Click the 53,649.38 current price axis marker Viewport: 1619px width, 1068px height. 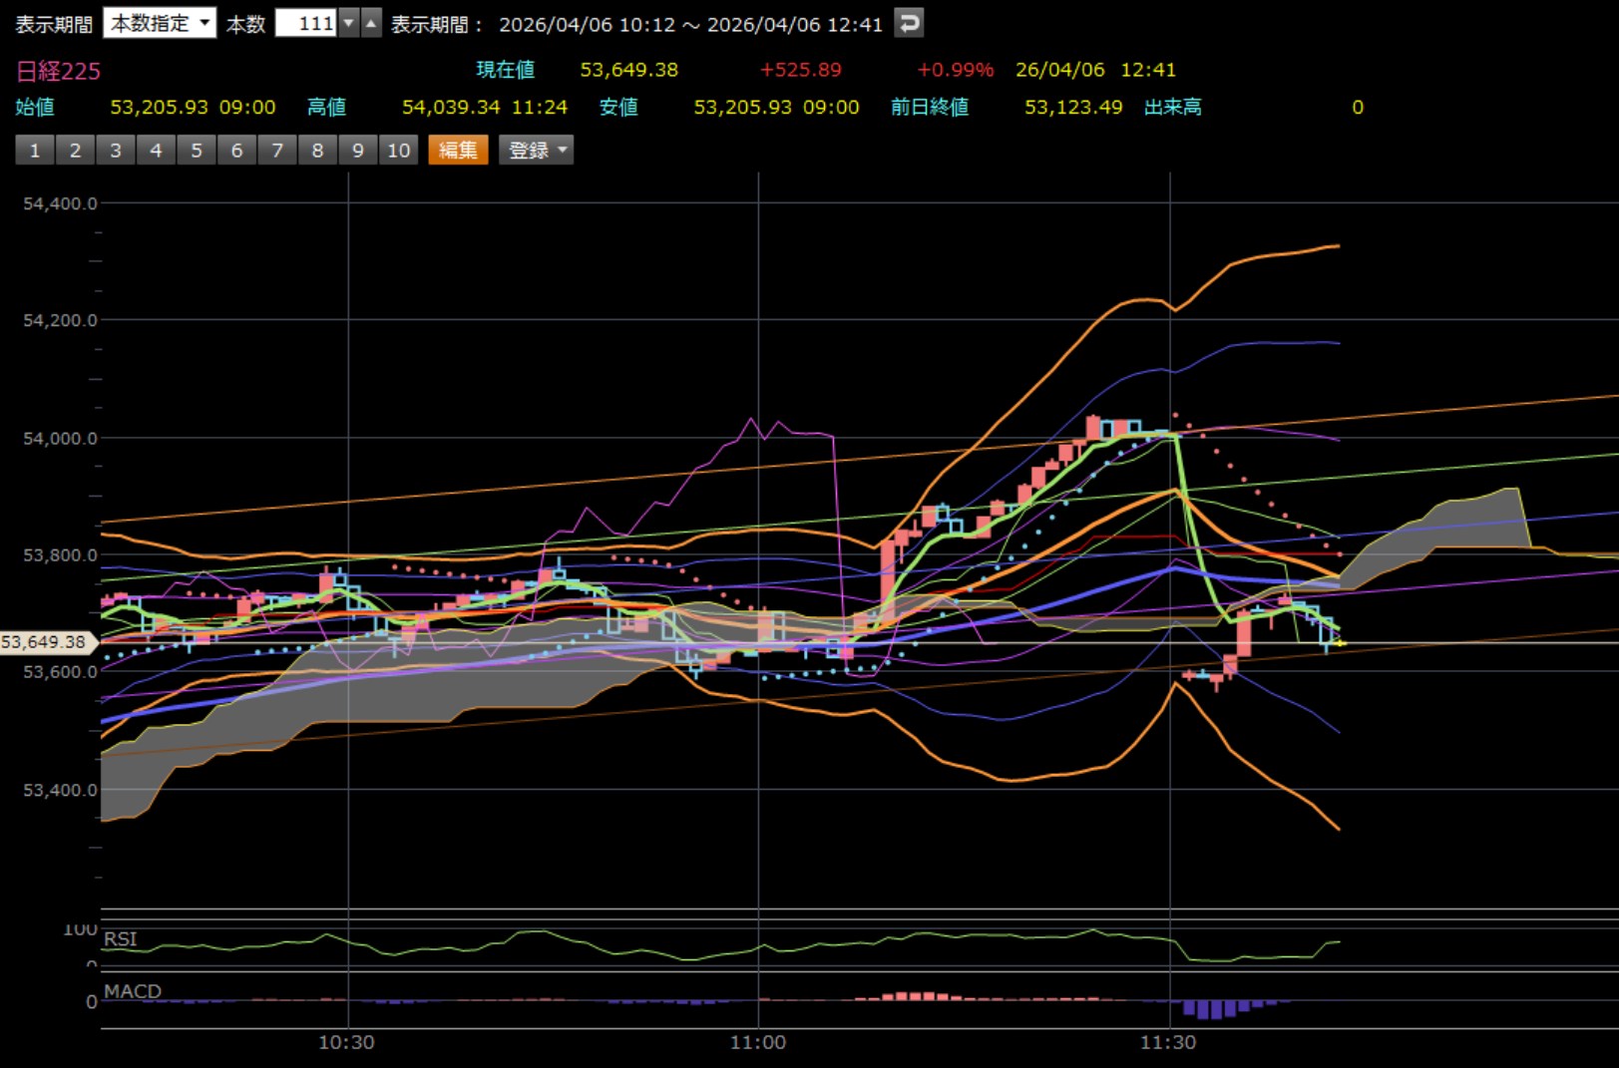[45, 642]
